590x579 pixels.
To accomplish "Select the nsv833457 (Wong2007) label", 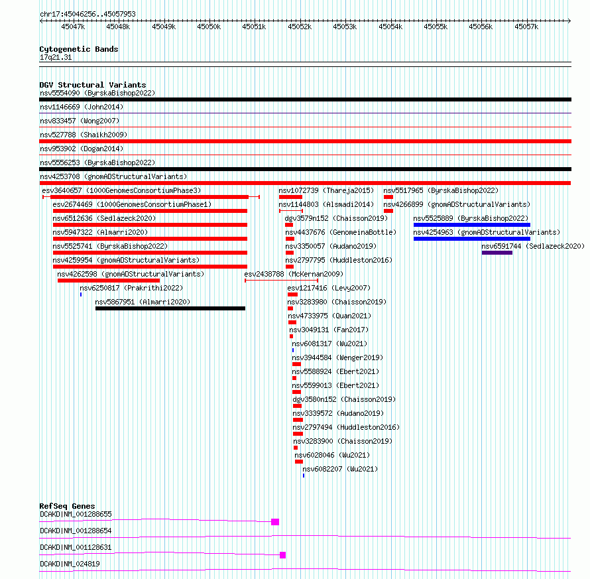I will (80, 121).
